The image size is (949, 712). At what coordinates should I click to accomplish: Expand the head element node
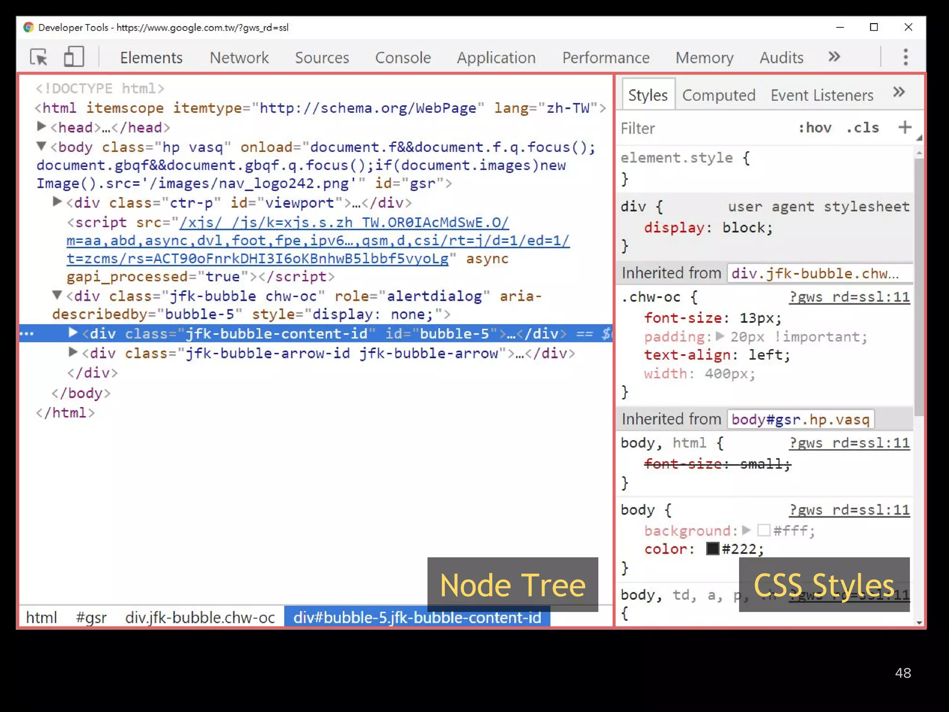[x=41, y=126]
